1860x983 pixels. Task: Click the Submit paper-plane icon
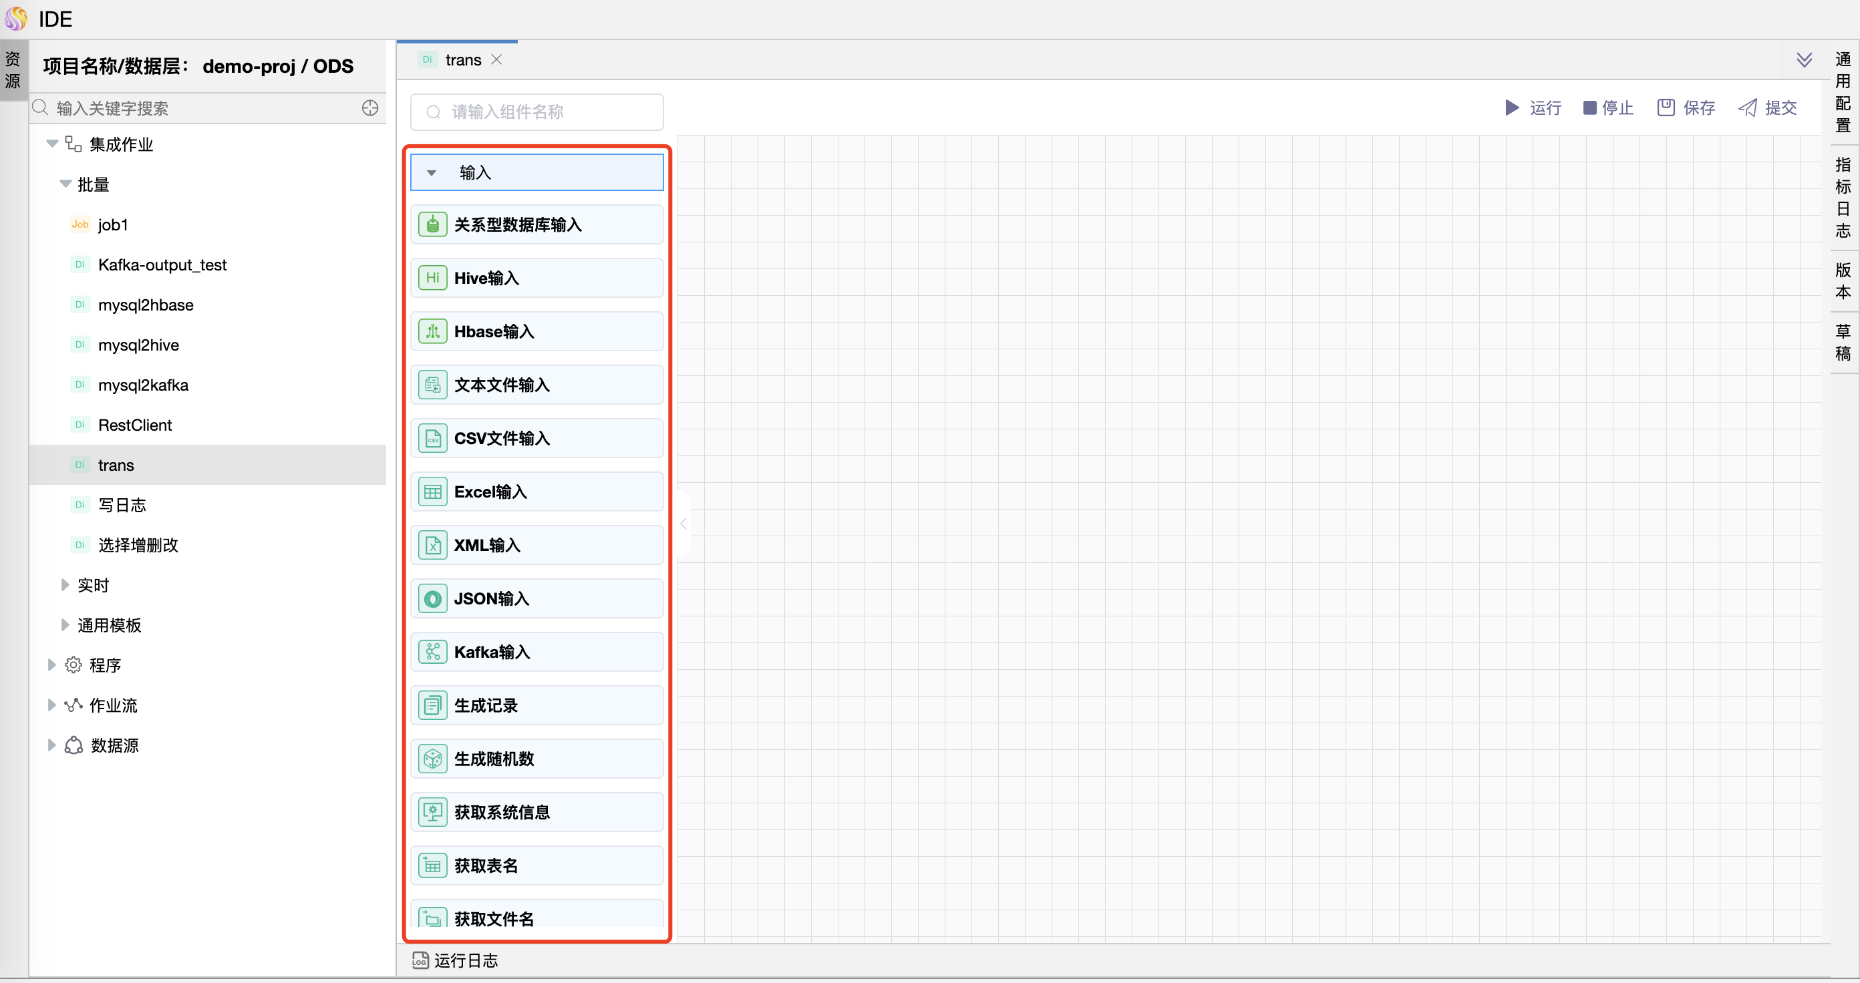click(x=1747, y=108)
